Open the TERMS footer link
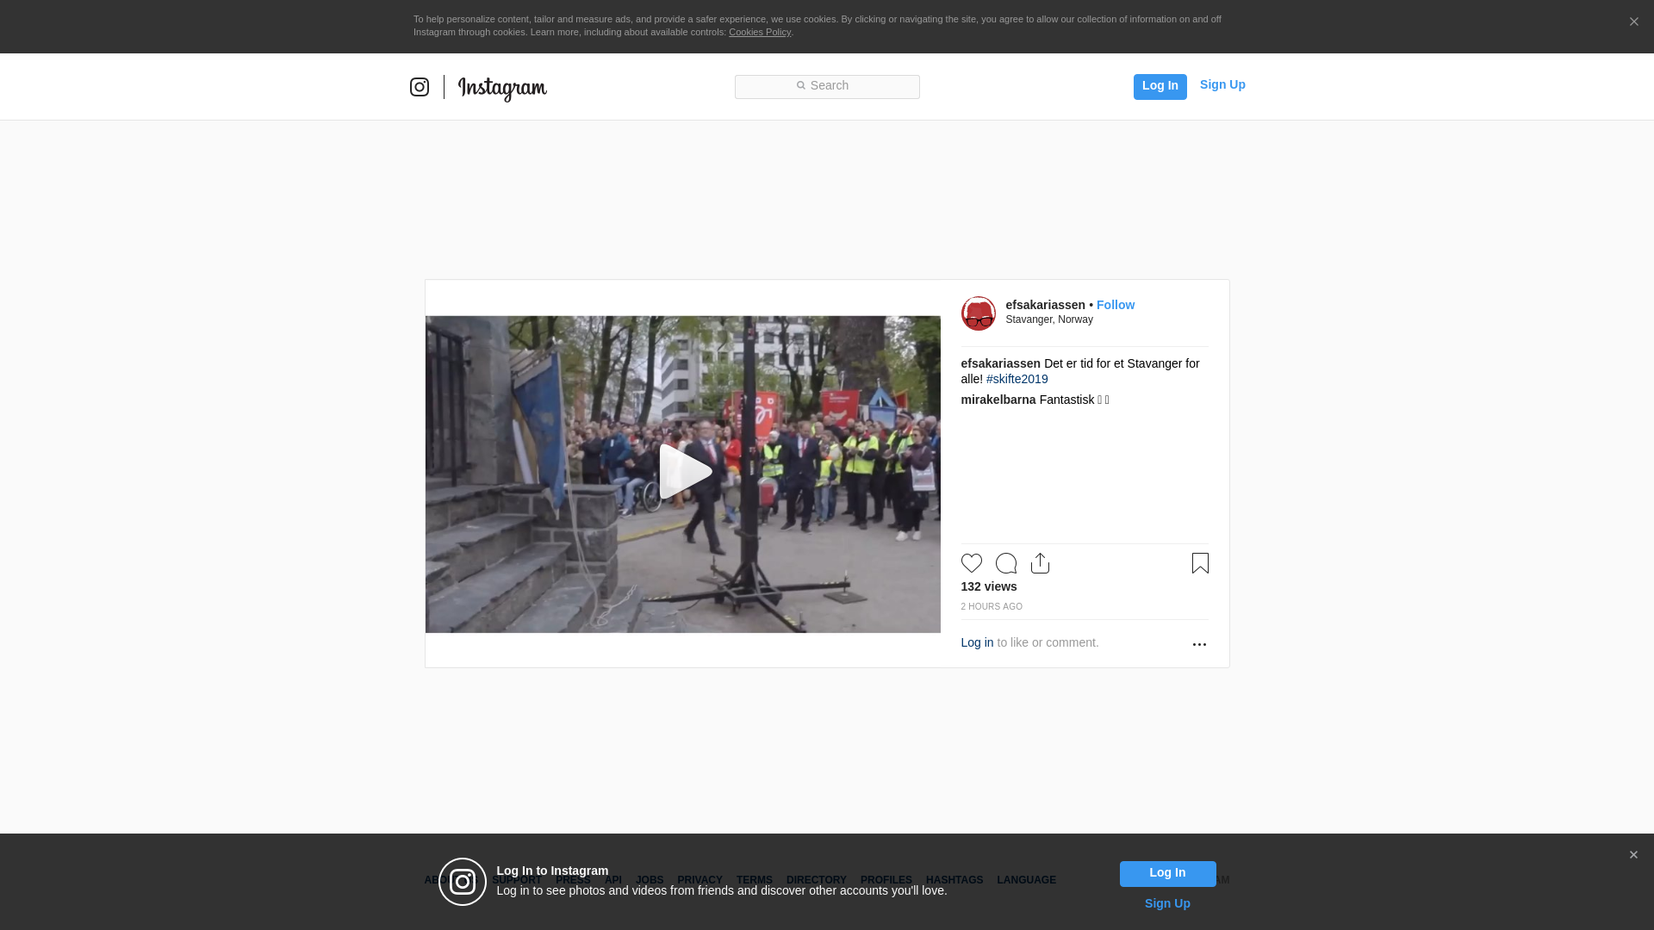The width and height of the screenshot is (1654, 930). coord(754,880)
